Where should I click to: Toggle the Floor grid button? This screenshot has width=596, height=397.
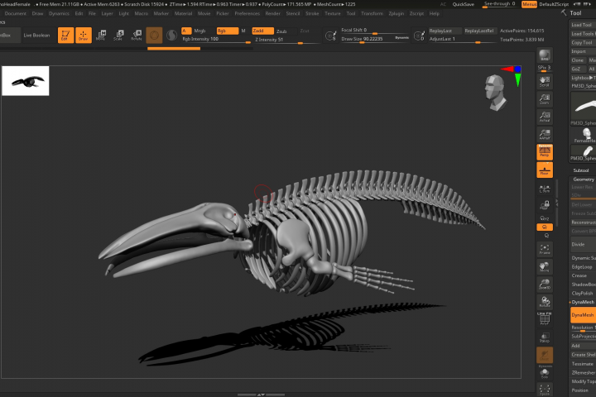(x=545, y=170)
